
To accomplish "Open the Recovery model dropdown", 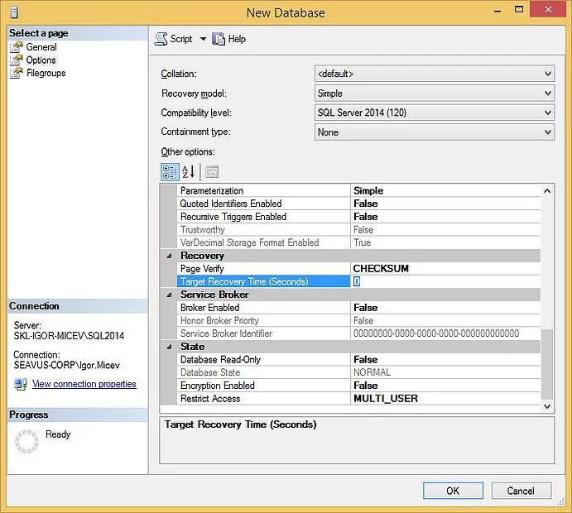I will (x=548, y=93).
